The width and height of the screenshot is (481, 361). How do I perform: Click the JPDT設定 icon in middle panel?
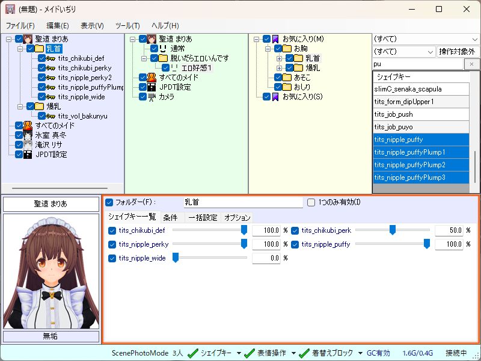[x=152, y=87]
